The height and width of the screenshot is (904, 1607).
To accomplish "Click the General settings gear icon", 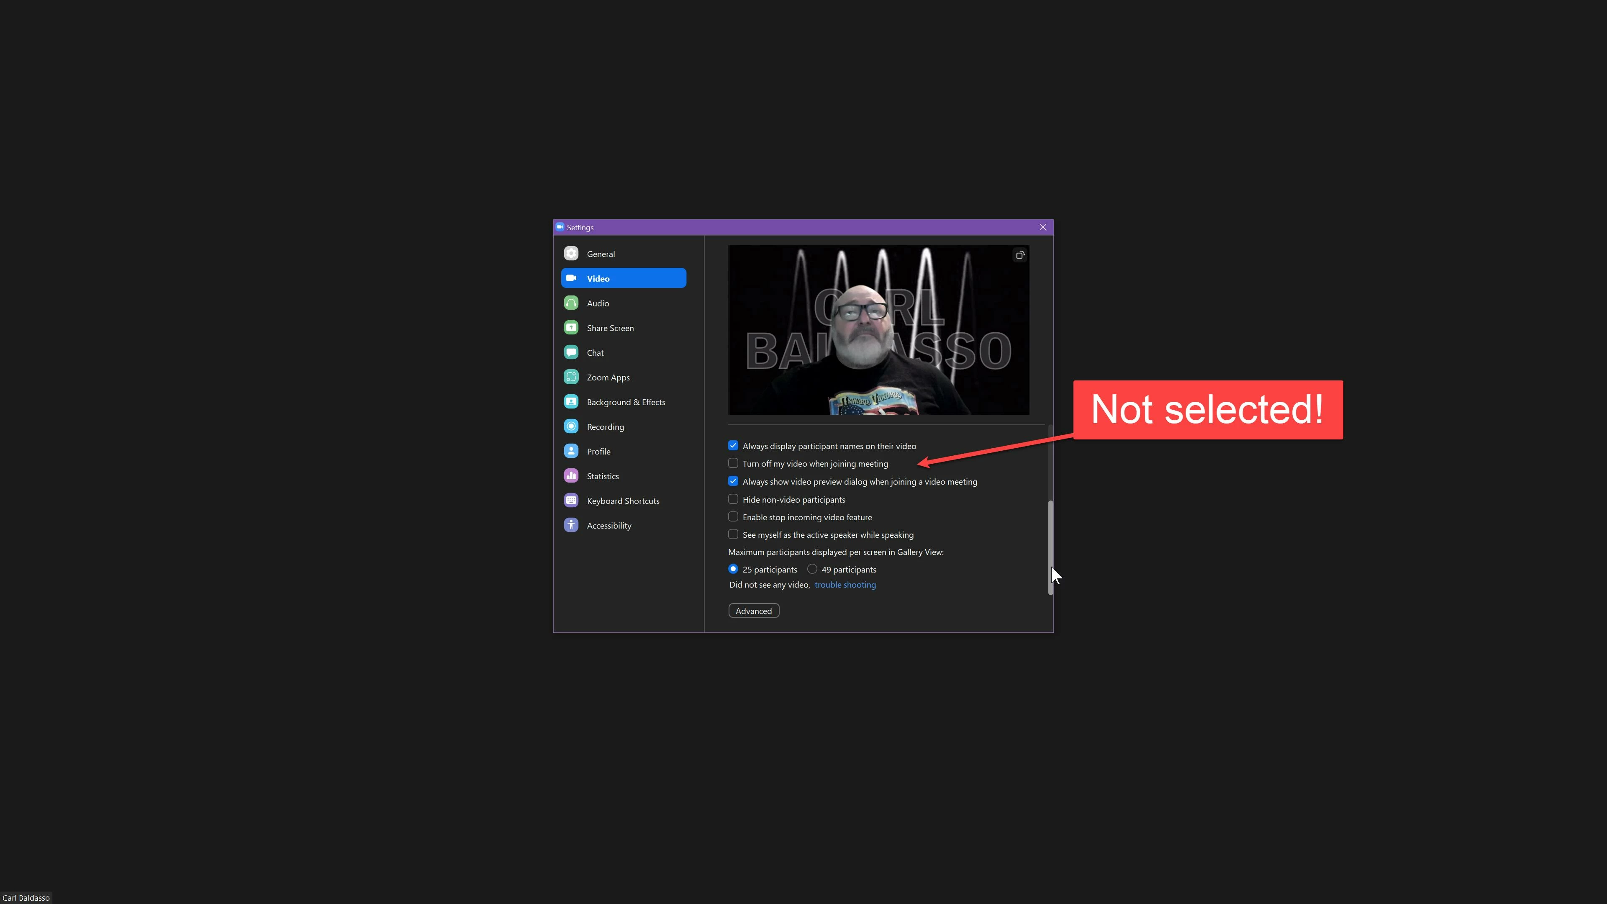I will pos(571,253).
